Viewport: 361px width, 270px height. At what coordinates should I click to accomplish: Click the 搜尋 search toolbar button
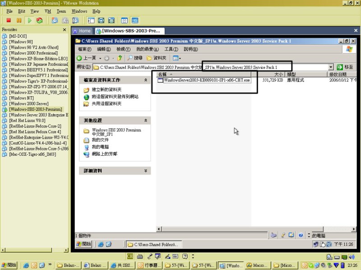135,58
